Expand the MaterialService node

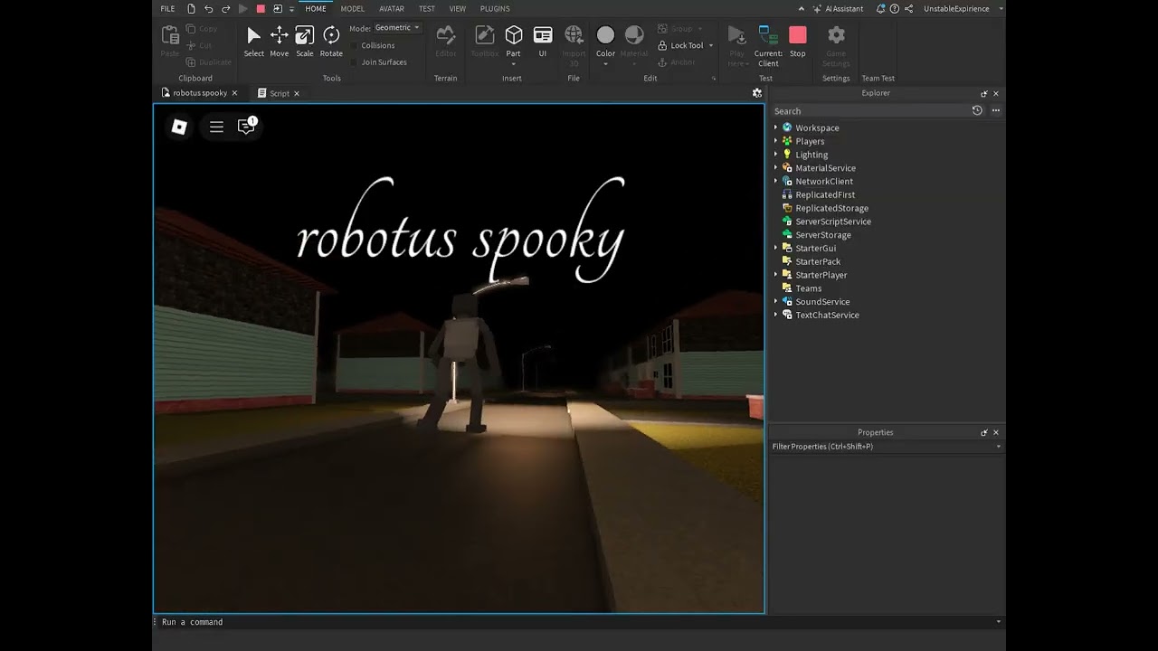coord(775,167)
